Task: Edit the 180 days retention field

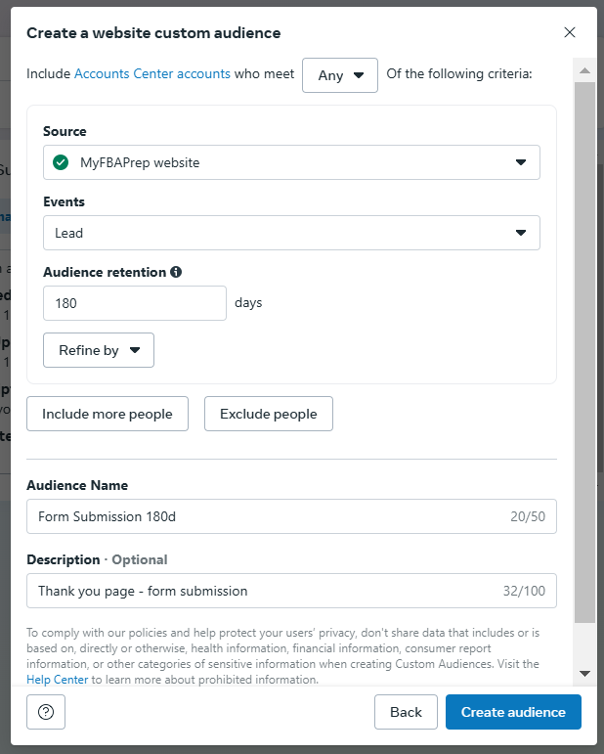Action: pyautogui.click(x=135, y=303)
